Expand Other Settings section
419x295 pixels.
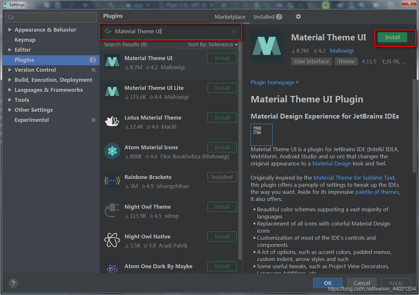(x=10, y=110)
